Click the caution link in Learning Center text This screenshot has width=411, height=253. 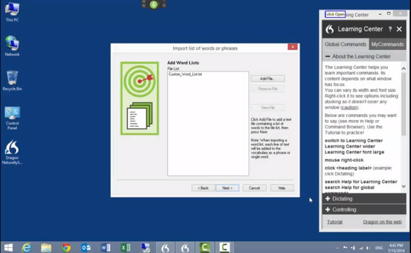(349, 107)
